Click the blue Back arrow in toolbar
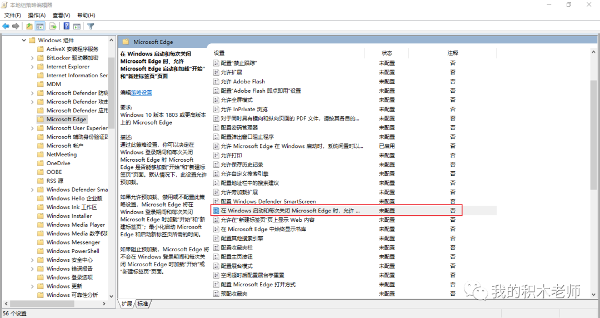 (6, 26)
